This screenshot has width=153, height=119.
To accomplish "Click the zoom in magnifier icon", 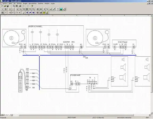I will 17,9.
